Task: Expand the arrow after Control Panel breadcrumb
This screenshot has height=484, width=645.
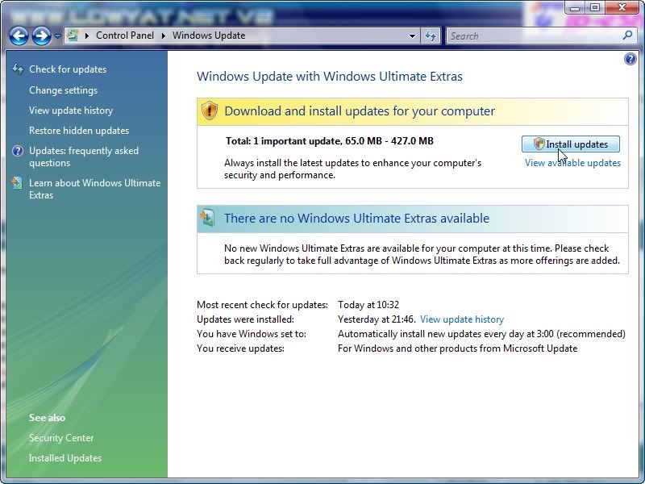Action: (164, 35)
